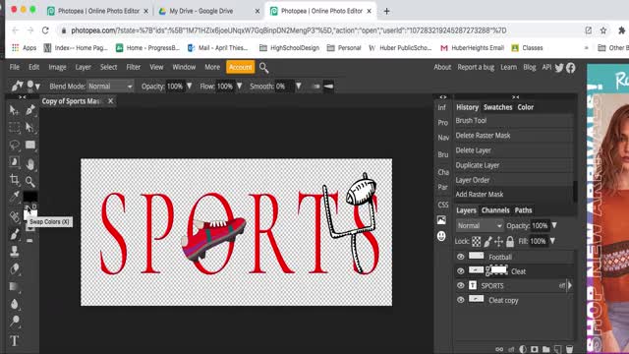Screen dimensions: 629x354
Task: Open the About link
Action: coord(442,67)
